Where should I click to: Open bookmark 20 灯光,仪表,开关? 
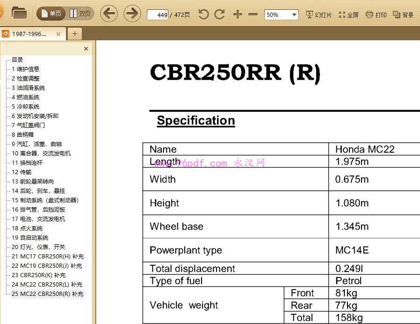pyautogui.click(x=38, y=247)
